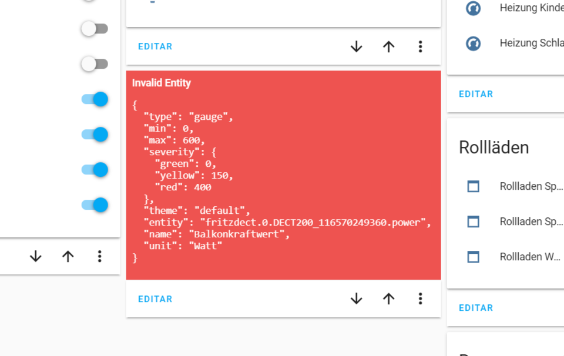Enable the topmost gray toggle switch
The width and height of the screenshot is (564, 356).
[94, 28]
